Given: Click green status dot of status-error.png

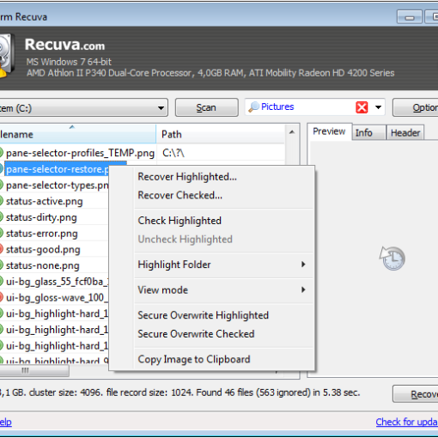Looking at the screenshot, I should tap(1, 234).
